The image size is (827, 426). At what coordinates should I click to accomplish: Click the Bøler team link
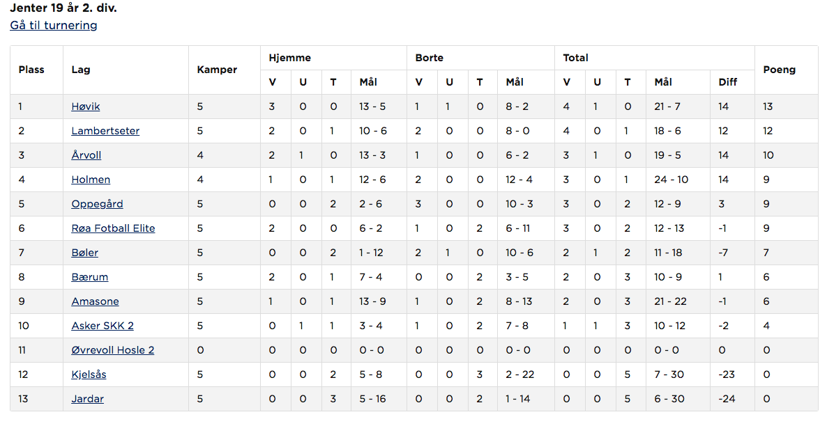coord(85,253)
